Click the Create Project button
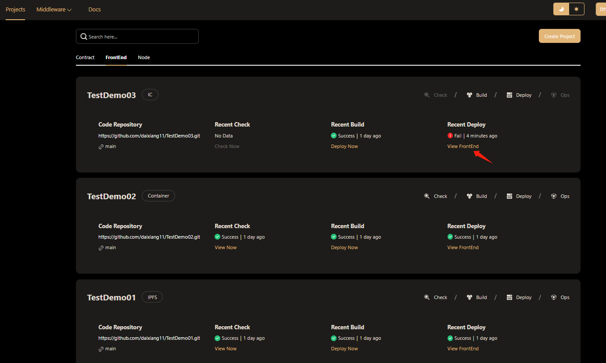606x363 pixels. click(x=559, y=36)
